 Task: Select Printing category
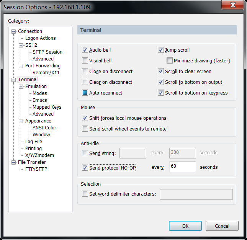33,149
